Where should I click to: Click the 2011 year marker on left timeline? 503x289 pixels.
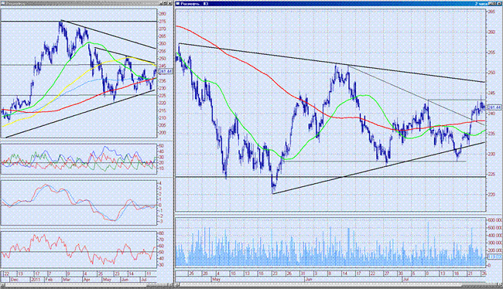36,280
